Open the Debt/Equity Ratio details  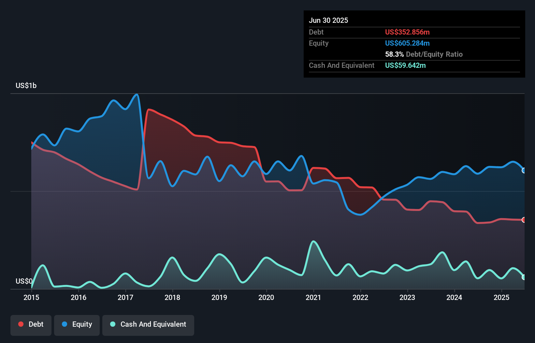pos(424,54)
